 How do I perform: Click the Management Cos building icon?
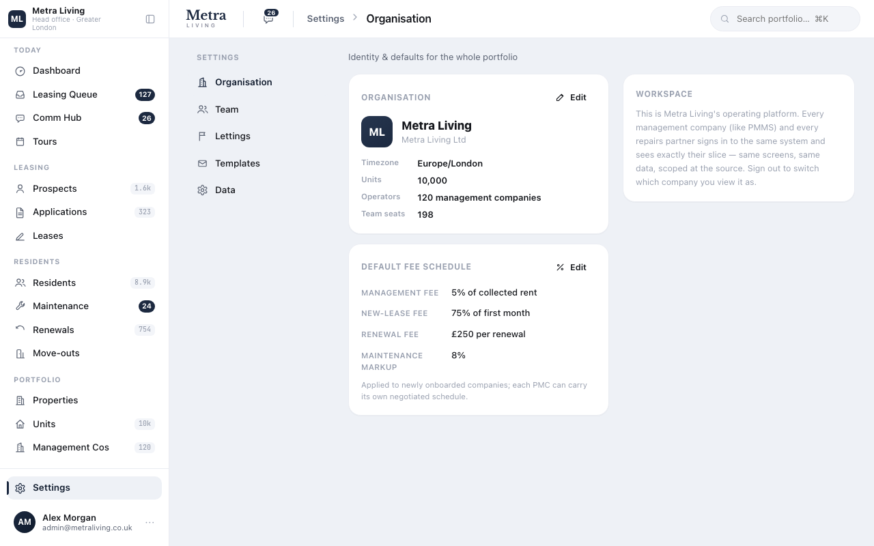point(20,448)
